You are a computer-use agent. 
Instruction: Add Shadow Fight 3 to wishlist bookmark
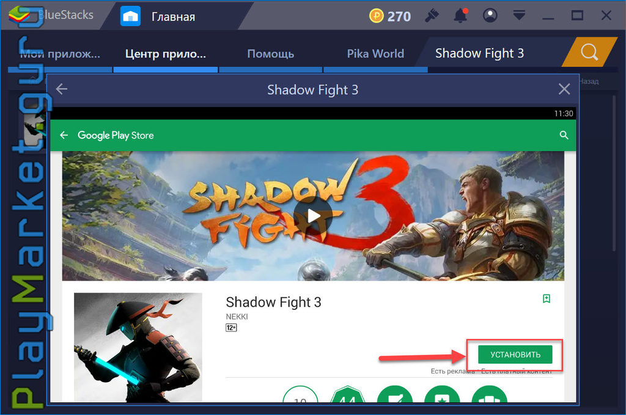point(547,298)
